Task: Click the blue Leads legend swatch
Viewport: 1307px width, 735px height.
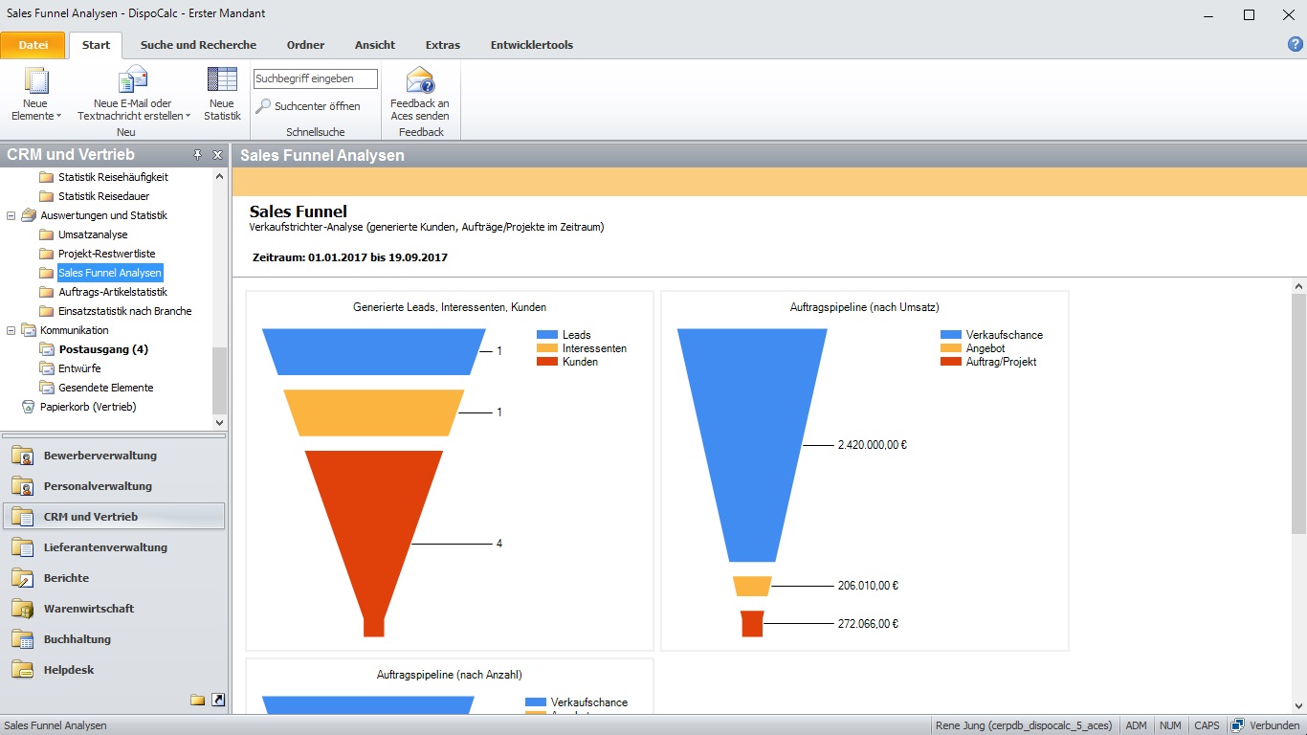Action: coord(546,335)
